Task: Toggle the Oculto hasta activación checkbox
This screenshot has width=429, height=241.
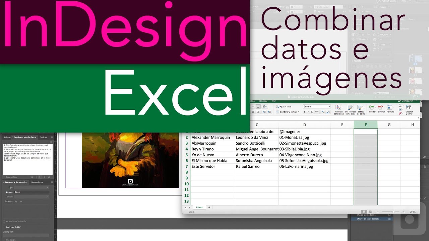Action: pyautogui.click(x=4, y=221)
